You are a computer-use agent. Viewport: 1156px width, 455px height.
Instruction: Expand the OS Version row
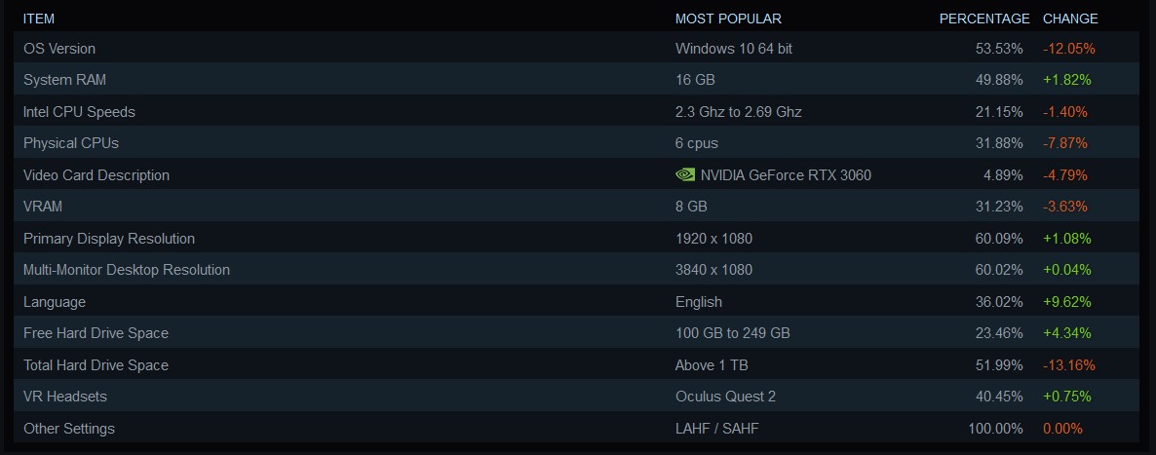[x=576, y=48]
